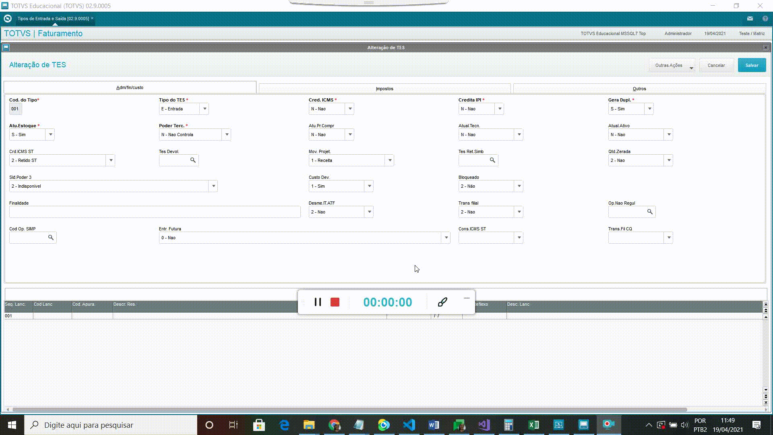Expand the Gera Dupl. dropdown
The height and width of the screenshot is (435, 773).
649,109
